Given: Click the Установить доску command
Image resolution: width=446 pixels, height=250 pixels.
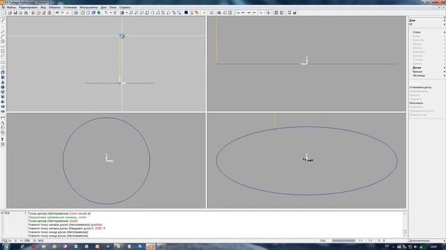Looking at the screenshot, I should pos(420,87).
